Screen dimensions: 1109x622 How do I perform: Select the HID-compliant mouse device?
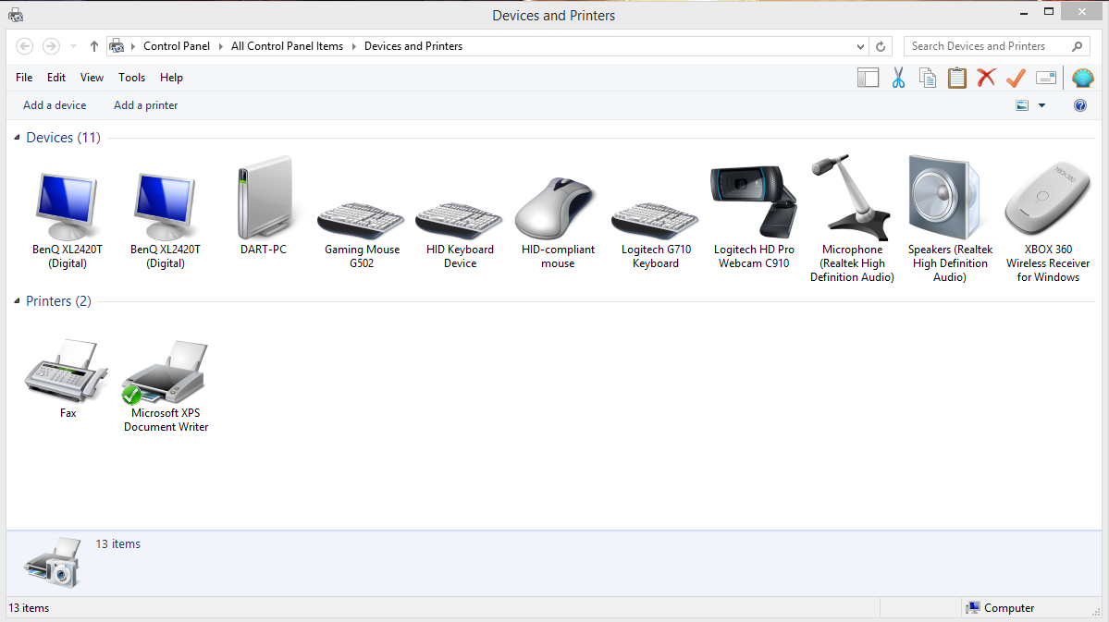click(558, 222)
